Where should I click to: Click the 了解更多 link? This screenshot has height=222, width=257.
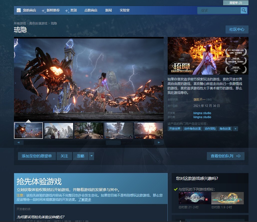[85, 200]
